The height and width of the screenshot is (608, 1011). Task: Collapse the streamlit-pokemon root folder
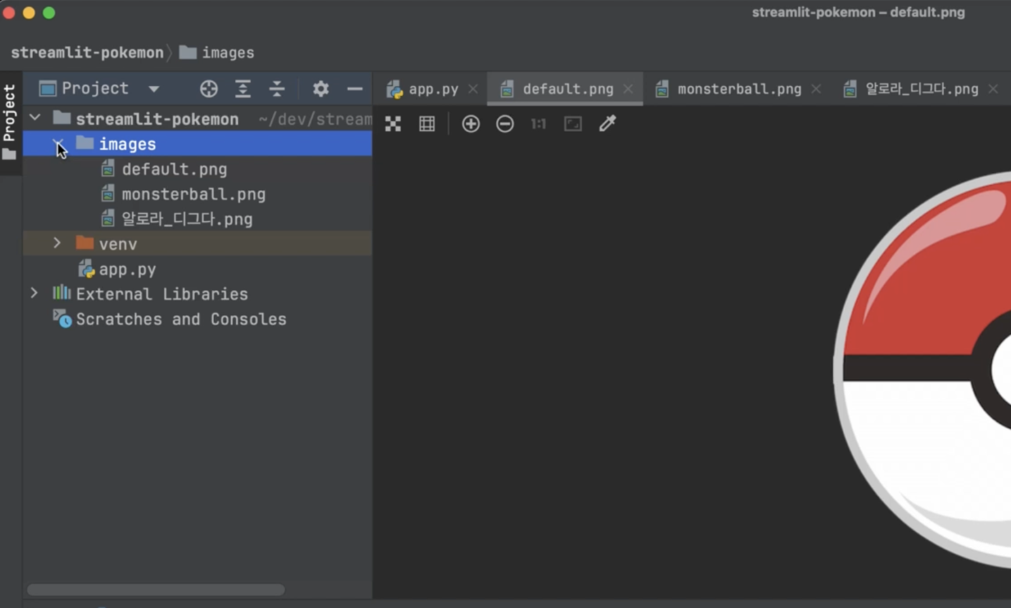click(x=35, y=118)
